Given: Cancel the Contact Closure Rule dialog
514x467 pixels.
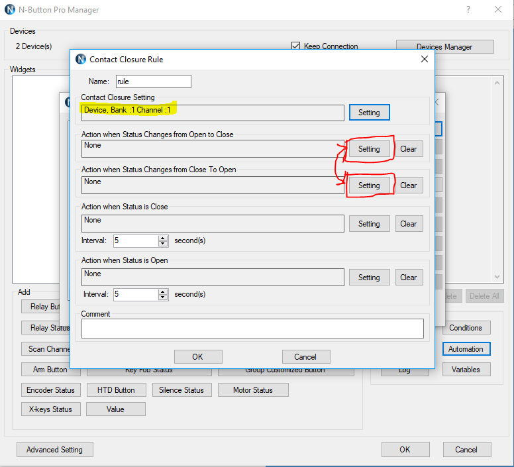Looking at the screenshot, I should [306, 356].
